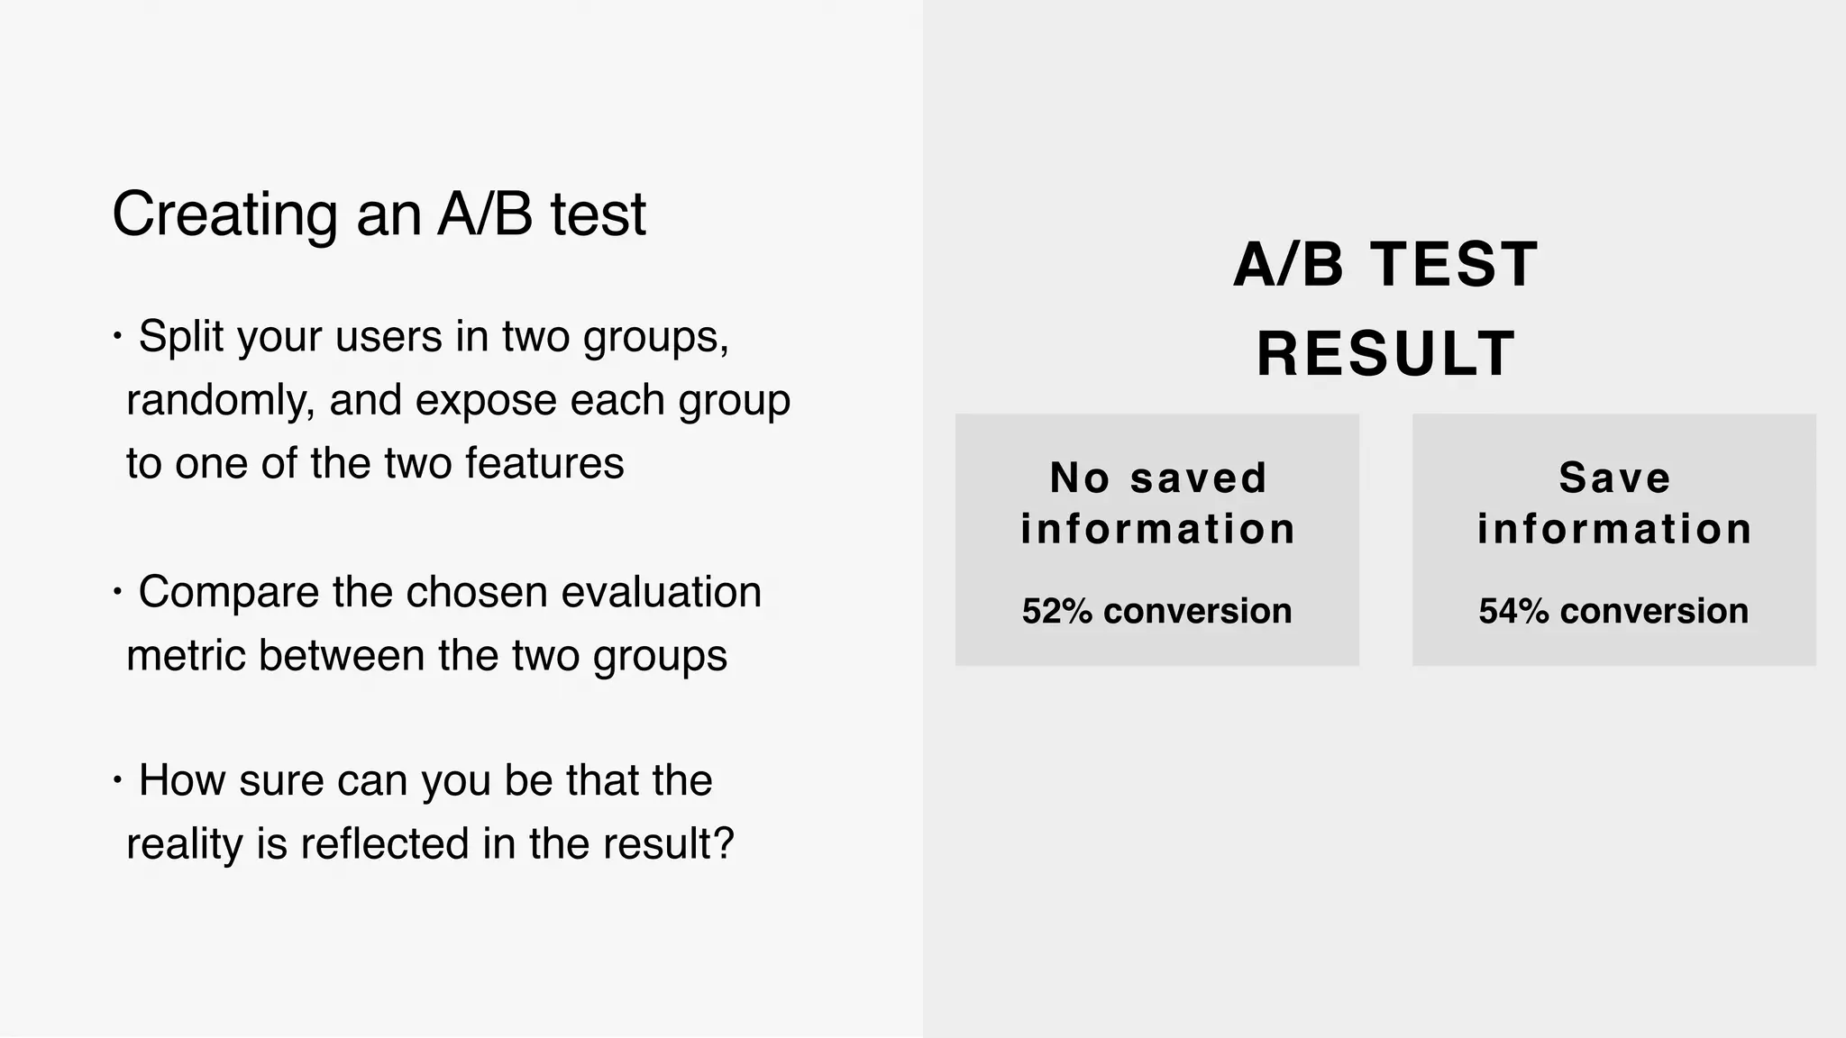
Task: Click the bullet dot before 'Split'
Action: coord(117,337)
